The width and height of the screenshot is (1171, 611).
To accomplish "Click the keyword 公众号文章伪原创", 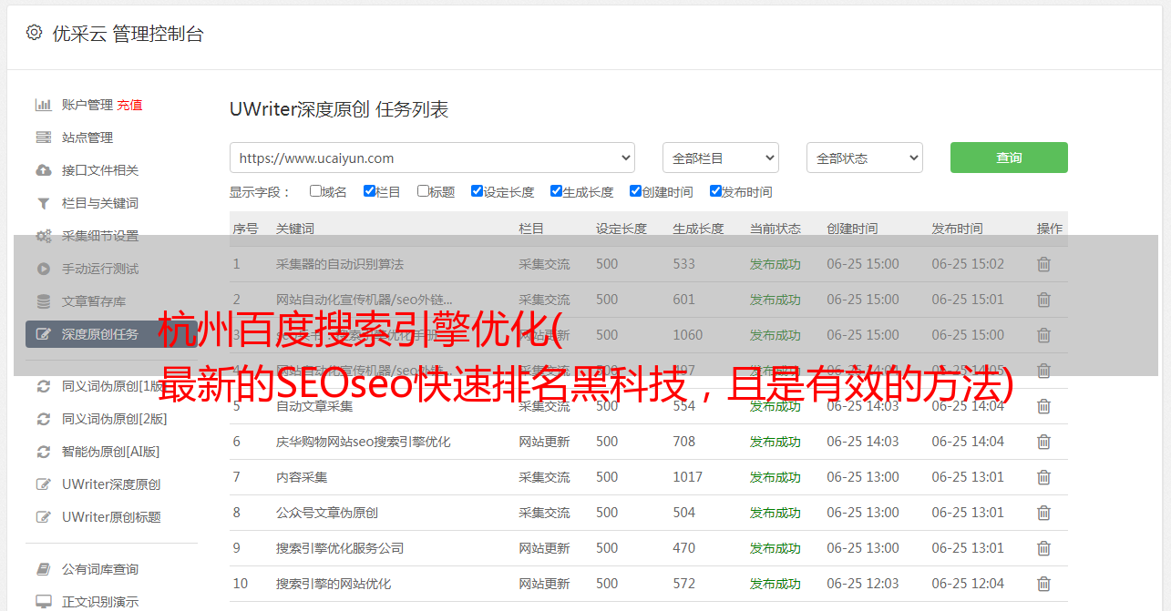I will click(x=327, y=513).
